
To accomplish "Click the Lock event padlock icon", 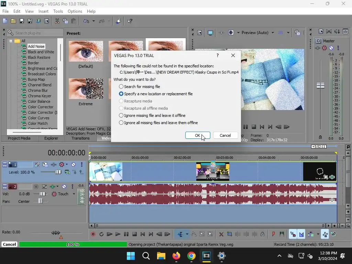I will tap(262, 234).
